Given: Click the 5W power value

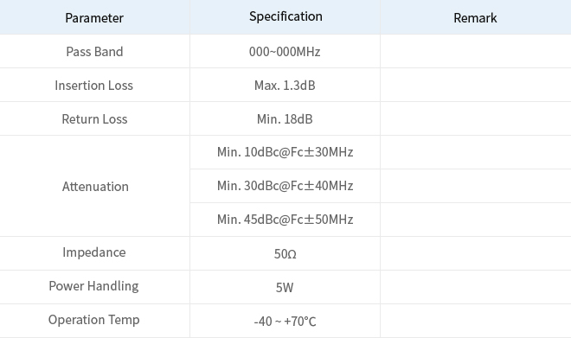Looking at the screenshot, I should (x=285, y=287).
